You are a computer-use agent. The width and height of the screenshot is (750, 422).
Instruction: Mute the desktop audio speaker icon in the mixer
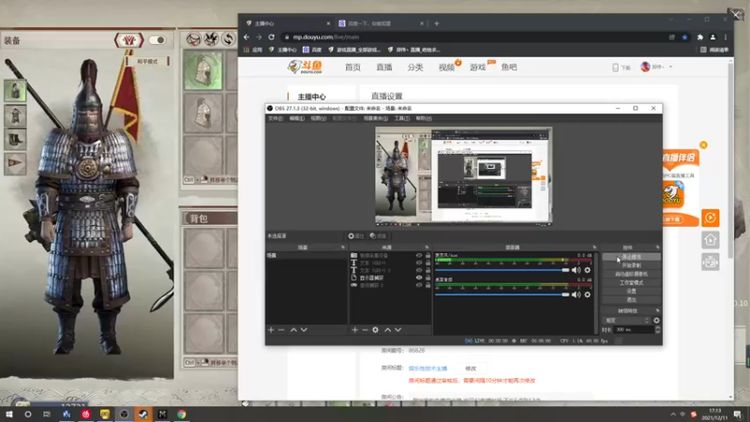tap(576, 294)
